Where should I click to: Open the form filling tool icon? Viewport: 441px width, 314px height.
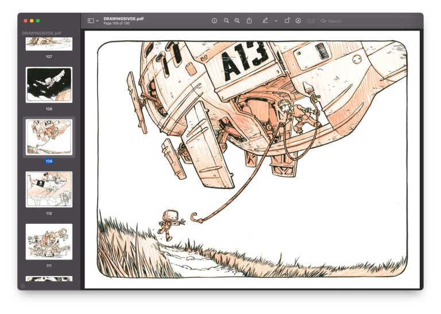311,21
